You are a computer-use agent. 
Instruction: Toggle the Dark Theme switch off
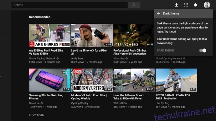[203, 51]
